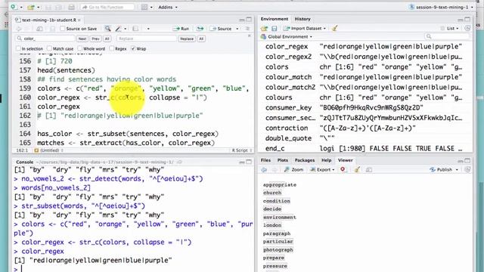Open the Publish dropdown arrow in Viewer

click(x=457, y=169)
